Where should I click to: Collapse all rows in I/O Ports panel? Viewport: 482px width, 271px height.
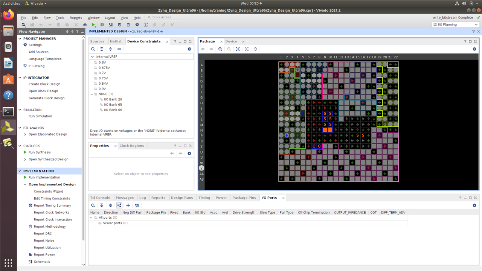(102, 205)
